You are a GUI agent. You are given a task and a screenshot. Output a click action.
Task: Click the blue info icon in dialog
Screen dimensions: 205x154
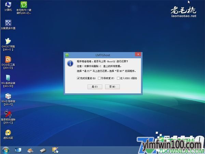pos(70,63)
